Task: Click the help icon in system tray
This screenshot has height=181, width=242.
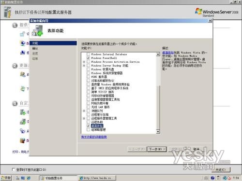Action: click(x=212, y=178)
